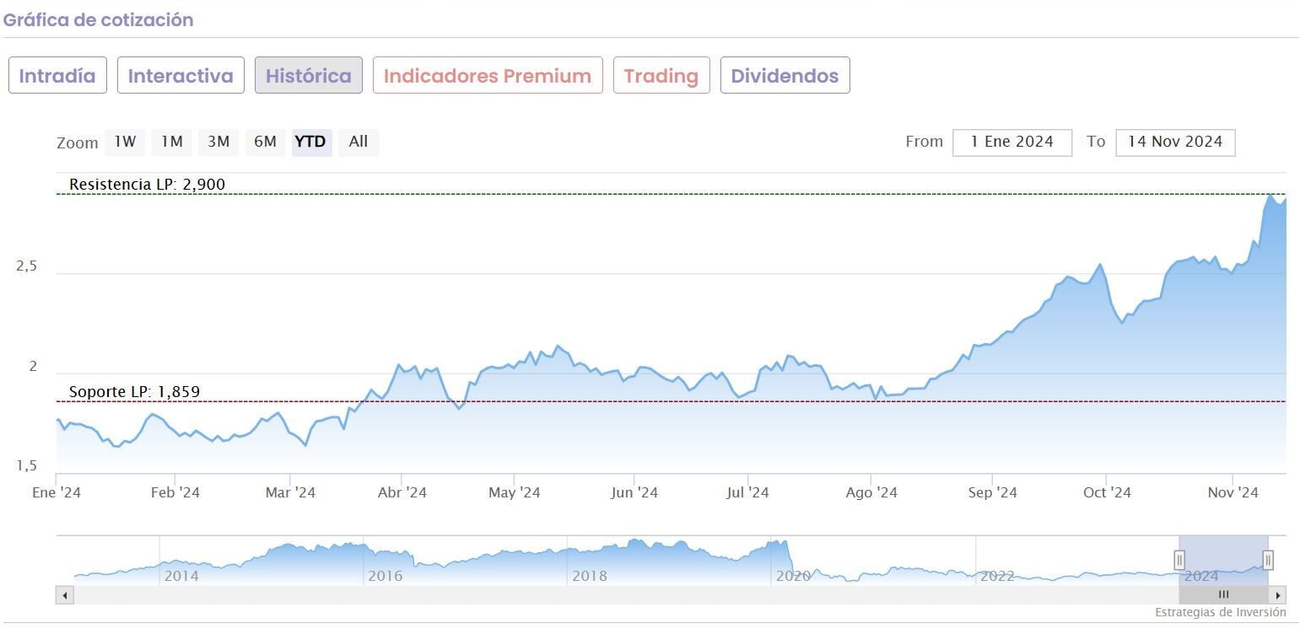Click the navigator scrollbar right arrow

[1278, 595]
